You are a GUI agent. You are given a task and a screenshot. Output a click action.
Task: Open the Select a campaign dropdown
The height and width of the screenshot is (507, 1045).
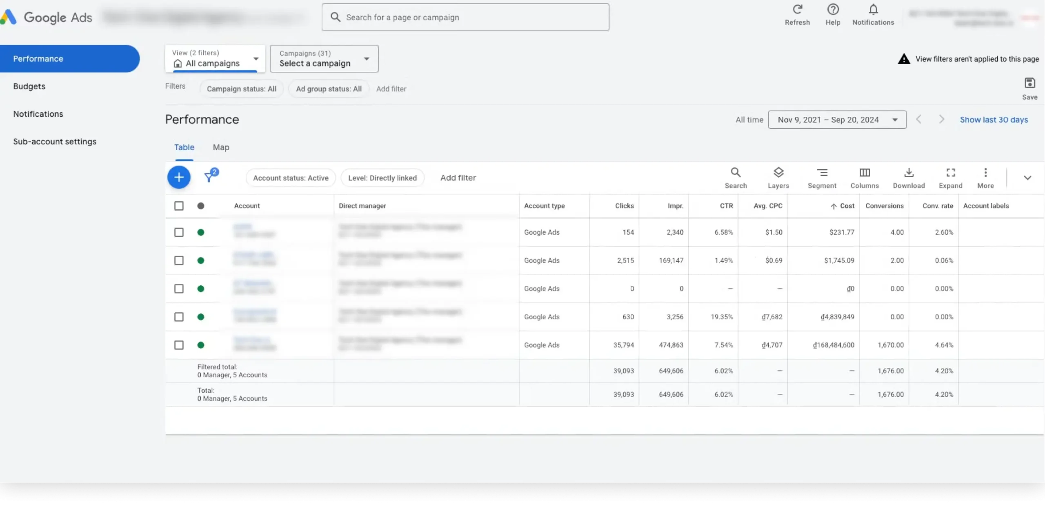[324, 59]
